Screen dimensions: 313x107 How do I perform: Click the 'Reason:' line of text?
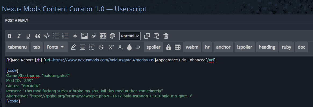point(85,91)
